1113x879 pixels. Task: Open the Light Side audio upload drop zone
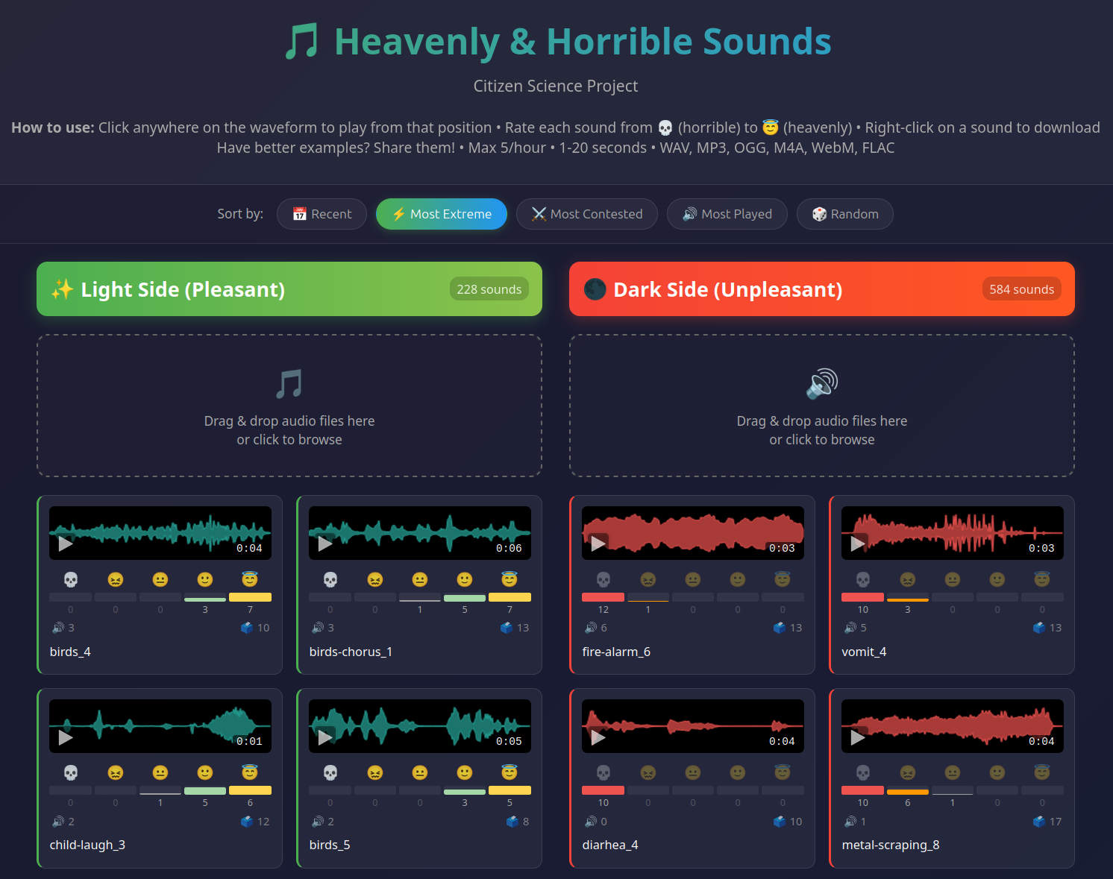289,406
